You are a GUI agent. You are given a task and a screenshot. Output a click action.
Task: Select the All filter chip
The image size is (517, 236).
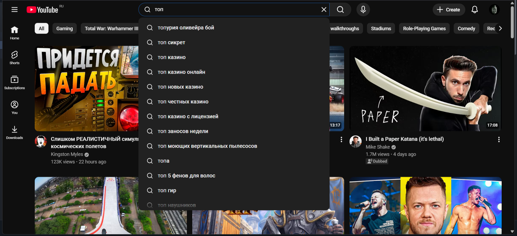pos(41,29)
